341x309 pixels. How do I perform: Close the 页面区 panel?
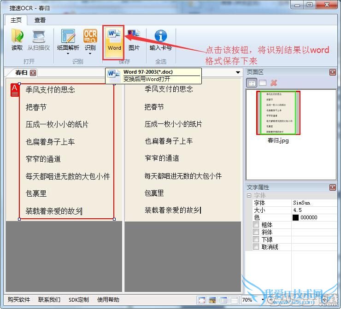pos(333,72)
